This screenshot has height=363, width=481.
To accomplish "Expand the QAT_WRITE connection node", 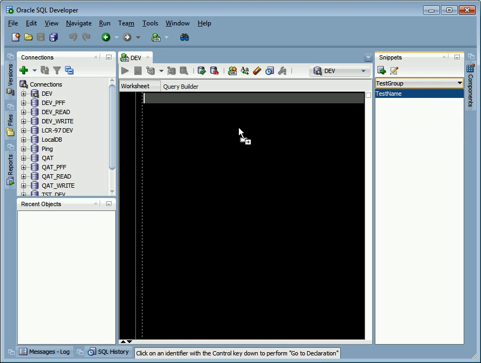I will point(23,186).
